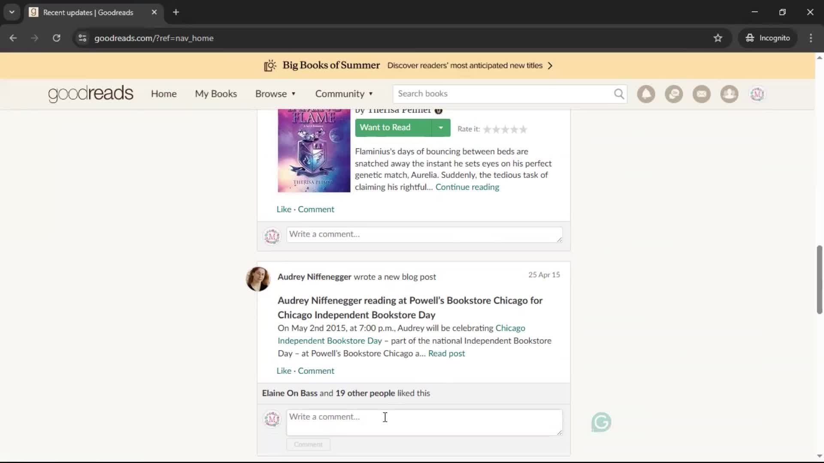Viewport: 824px width, 463px height.
Task: Click Continue reading on the book description
Action: click(x=467, y=187)
